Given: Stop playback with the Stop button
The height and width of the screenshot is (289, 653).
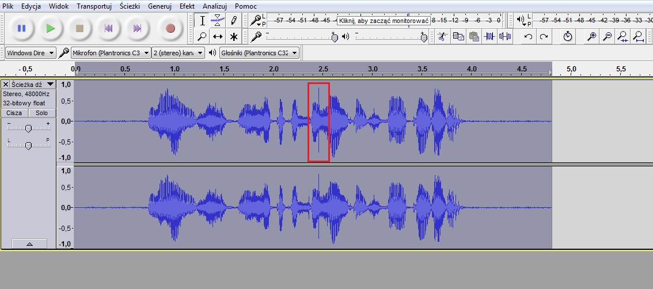Looking at the screenshot, I should [79, 28].
